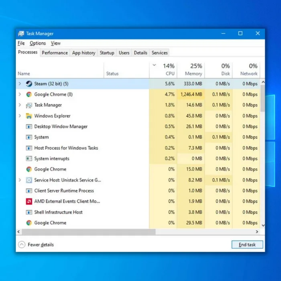Switch to the Details tab
Viewport: 281px width, 281px height.
point(140,53)
